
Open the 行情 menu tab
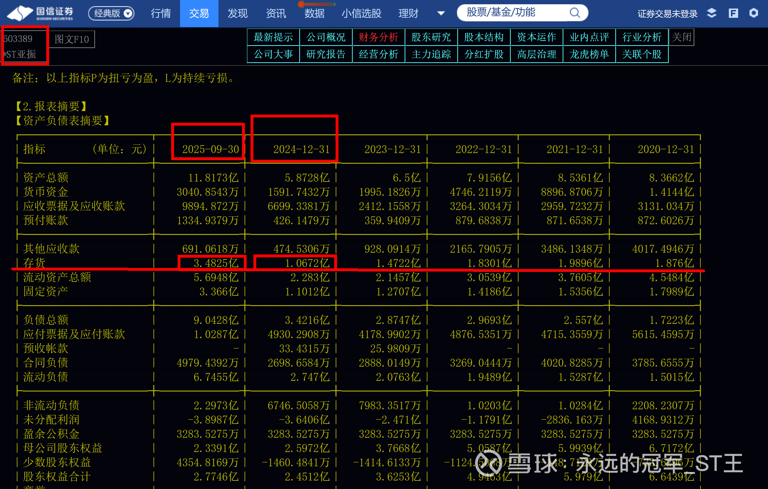pos(161,13)
